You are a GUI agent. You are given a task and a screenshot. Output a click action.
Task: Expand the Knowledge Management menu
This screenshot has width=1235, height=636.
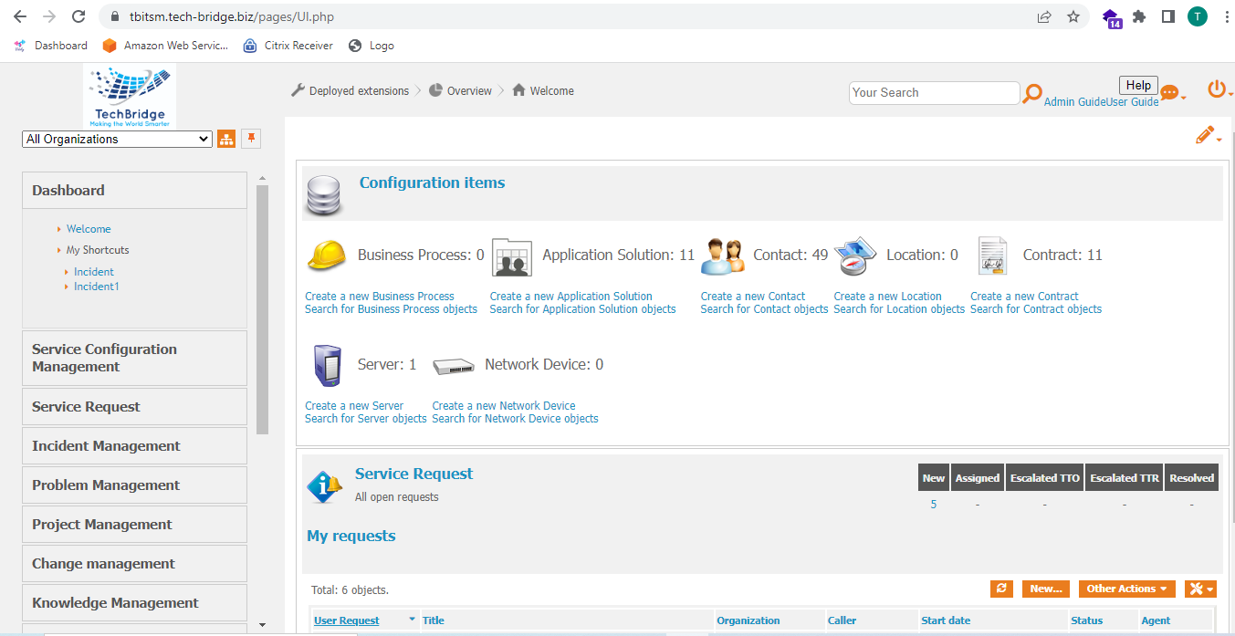click(134, 602)
